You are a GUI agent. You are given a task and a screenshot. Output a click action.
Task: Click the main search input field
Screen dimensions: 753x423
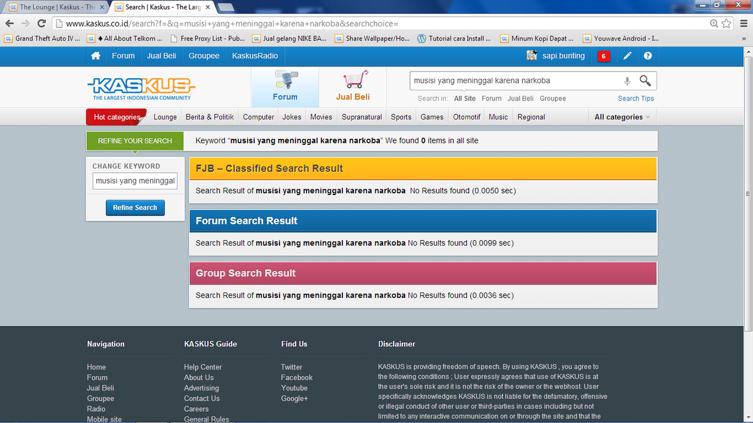pyautogui.click(x=515, y=80)
